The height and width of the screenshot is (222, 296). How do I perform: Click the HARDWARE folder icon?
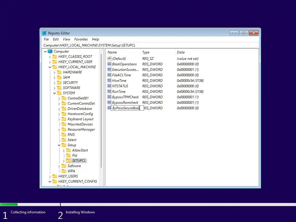(59, 72)
